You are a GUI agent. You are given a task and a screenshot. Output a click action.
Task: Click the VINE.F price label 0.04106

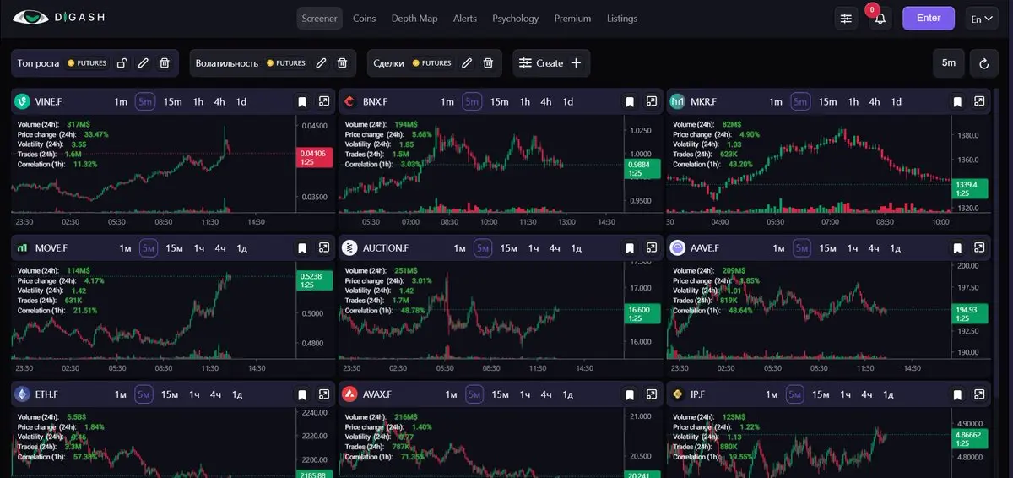tap(314, 157)
